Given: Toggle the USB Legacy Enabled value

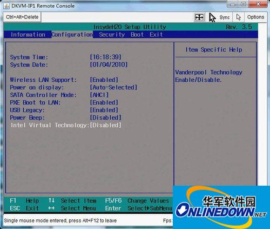Looking at the screenshot, I should [104, 110].
